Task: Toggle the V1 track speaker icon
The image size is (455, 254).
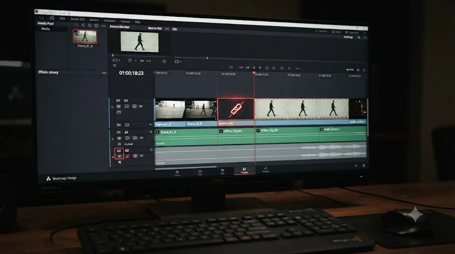Action: point(141,107)
